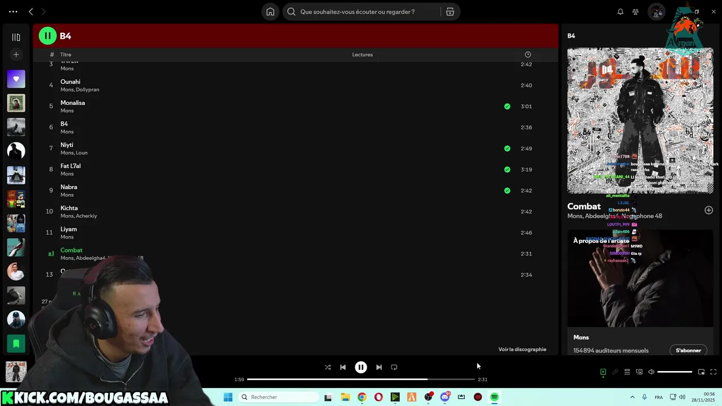Screen dimensions: 722x406
Task: Sort by the Titre column header
Action: pos(65,55)
